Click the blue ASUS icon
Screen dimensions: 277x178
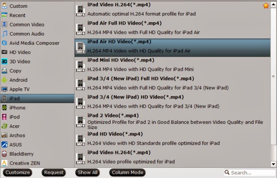click(x=4, y=145)
